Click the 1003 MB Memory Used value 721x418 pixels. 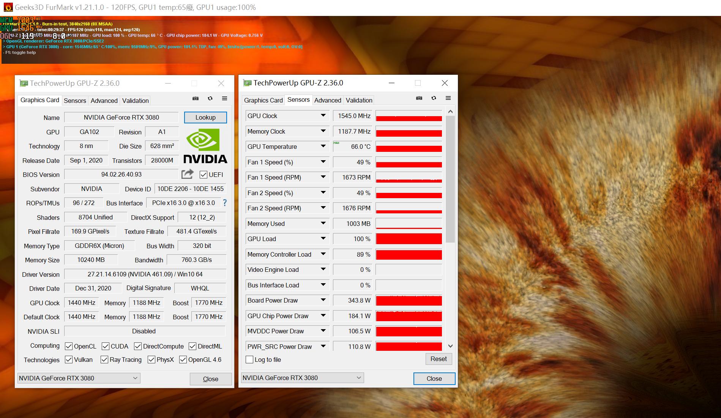coord(353,223)
